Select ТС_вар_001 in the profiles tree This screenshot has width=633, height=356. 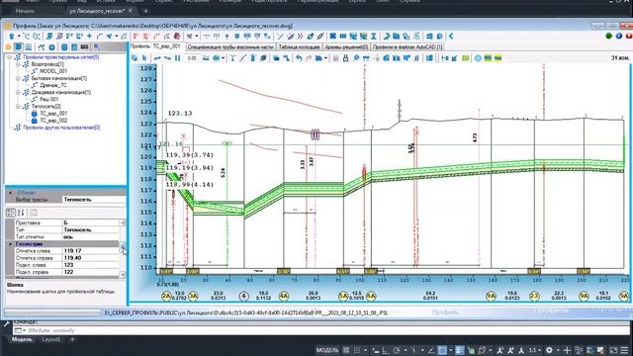coord(53,114)
